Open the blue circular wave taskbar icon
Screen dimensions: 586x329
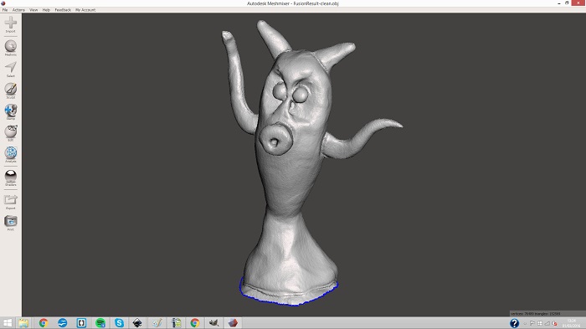tap(63, 322)
